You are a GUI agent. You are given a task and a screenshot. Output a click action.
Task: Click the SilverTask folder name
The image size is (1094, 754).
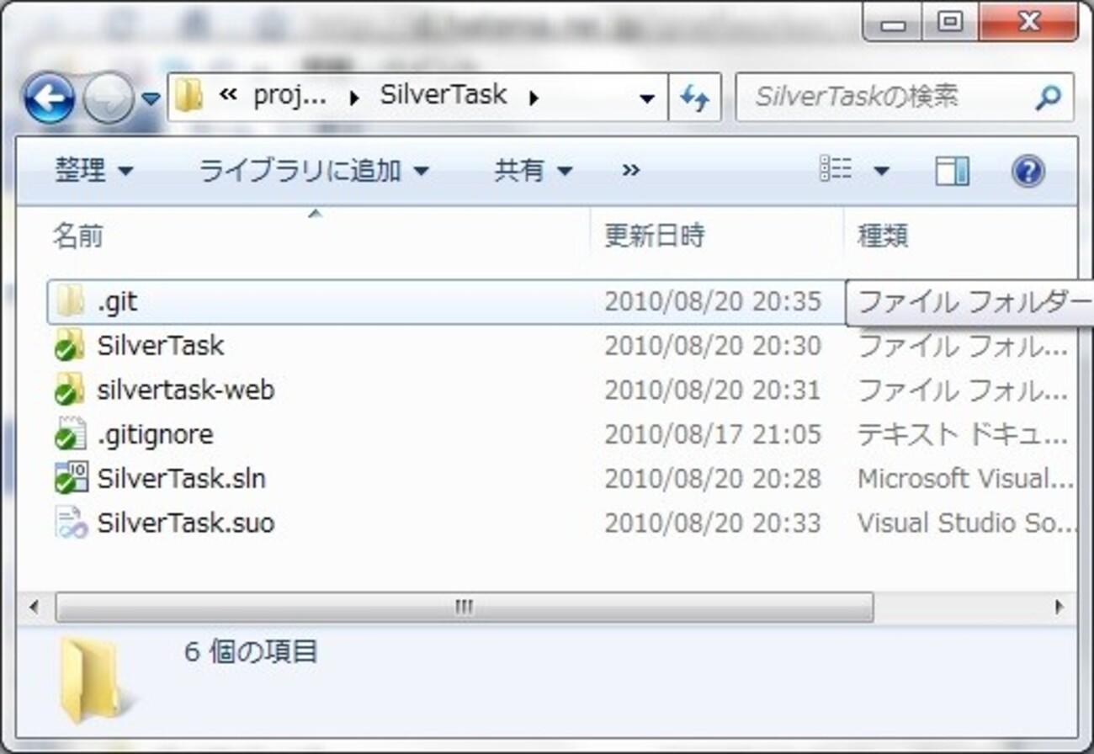pyautogui.click(x=161, y=345)
